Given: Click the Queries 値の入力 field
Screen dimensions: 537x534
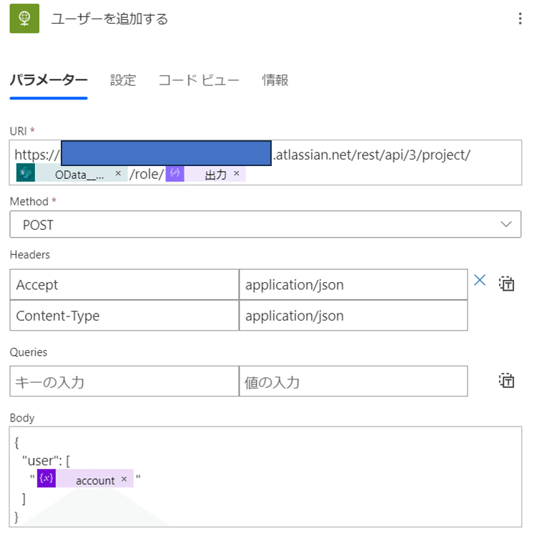Looking at the screenshot, I should pyautogui.click(x=353, y=382).
